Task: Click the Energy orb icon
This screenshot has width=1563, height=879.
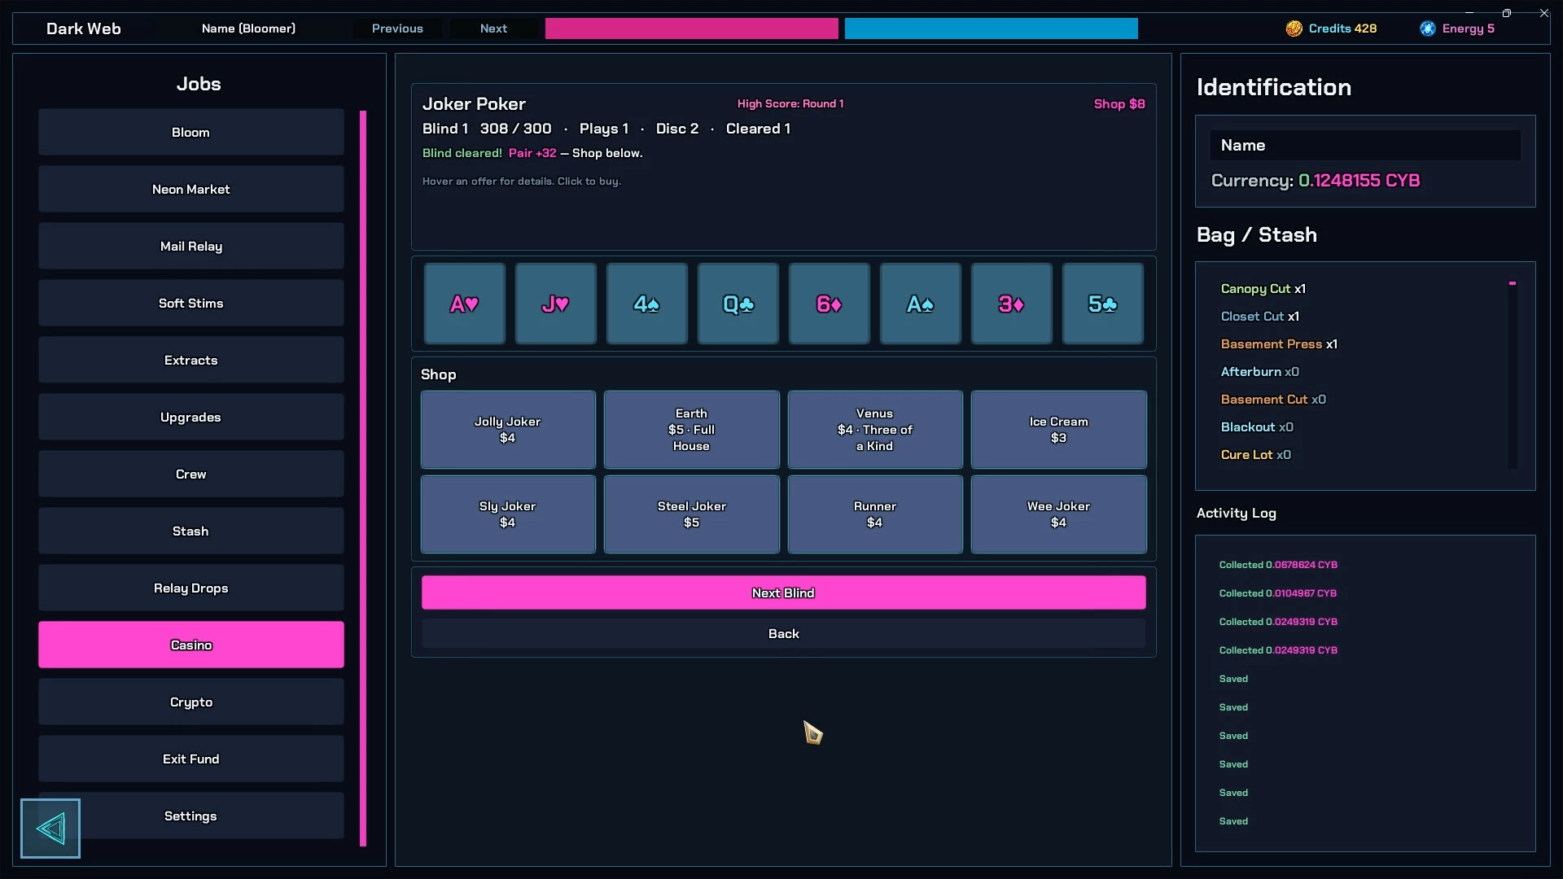Action: pos(1428,28)
